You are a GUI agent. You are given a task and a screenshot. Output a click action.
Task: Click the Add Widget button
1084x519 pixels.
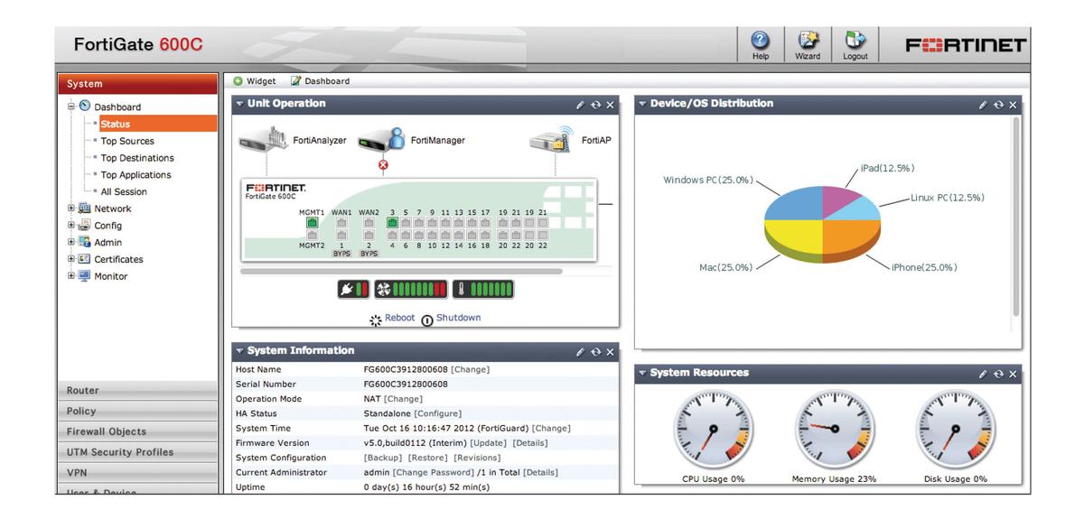coord(255,81)
